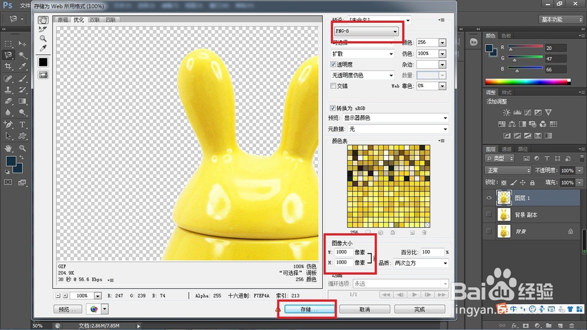587x330 pixels.
Task: Select the Brush tool
Action: tap(22, 79)
